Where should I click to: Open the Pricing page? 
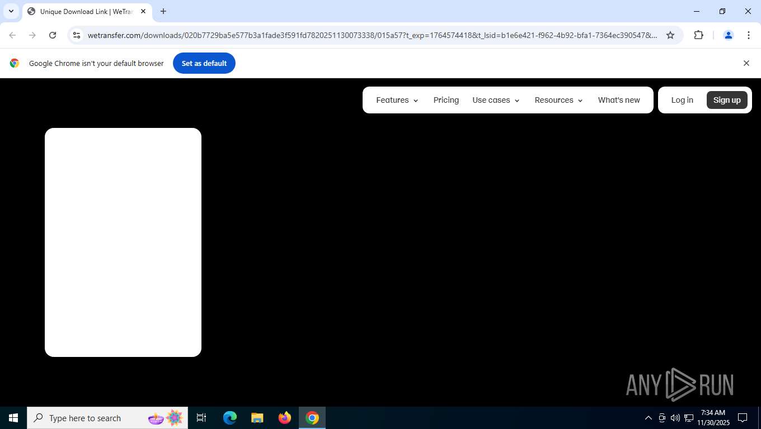pyautogui.click(x=446, y=100)
